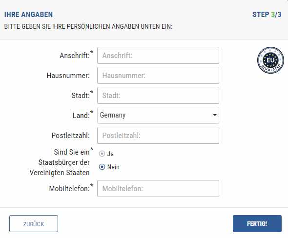Select the Mobiltelefon input box

click(158, 188)
